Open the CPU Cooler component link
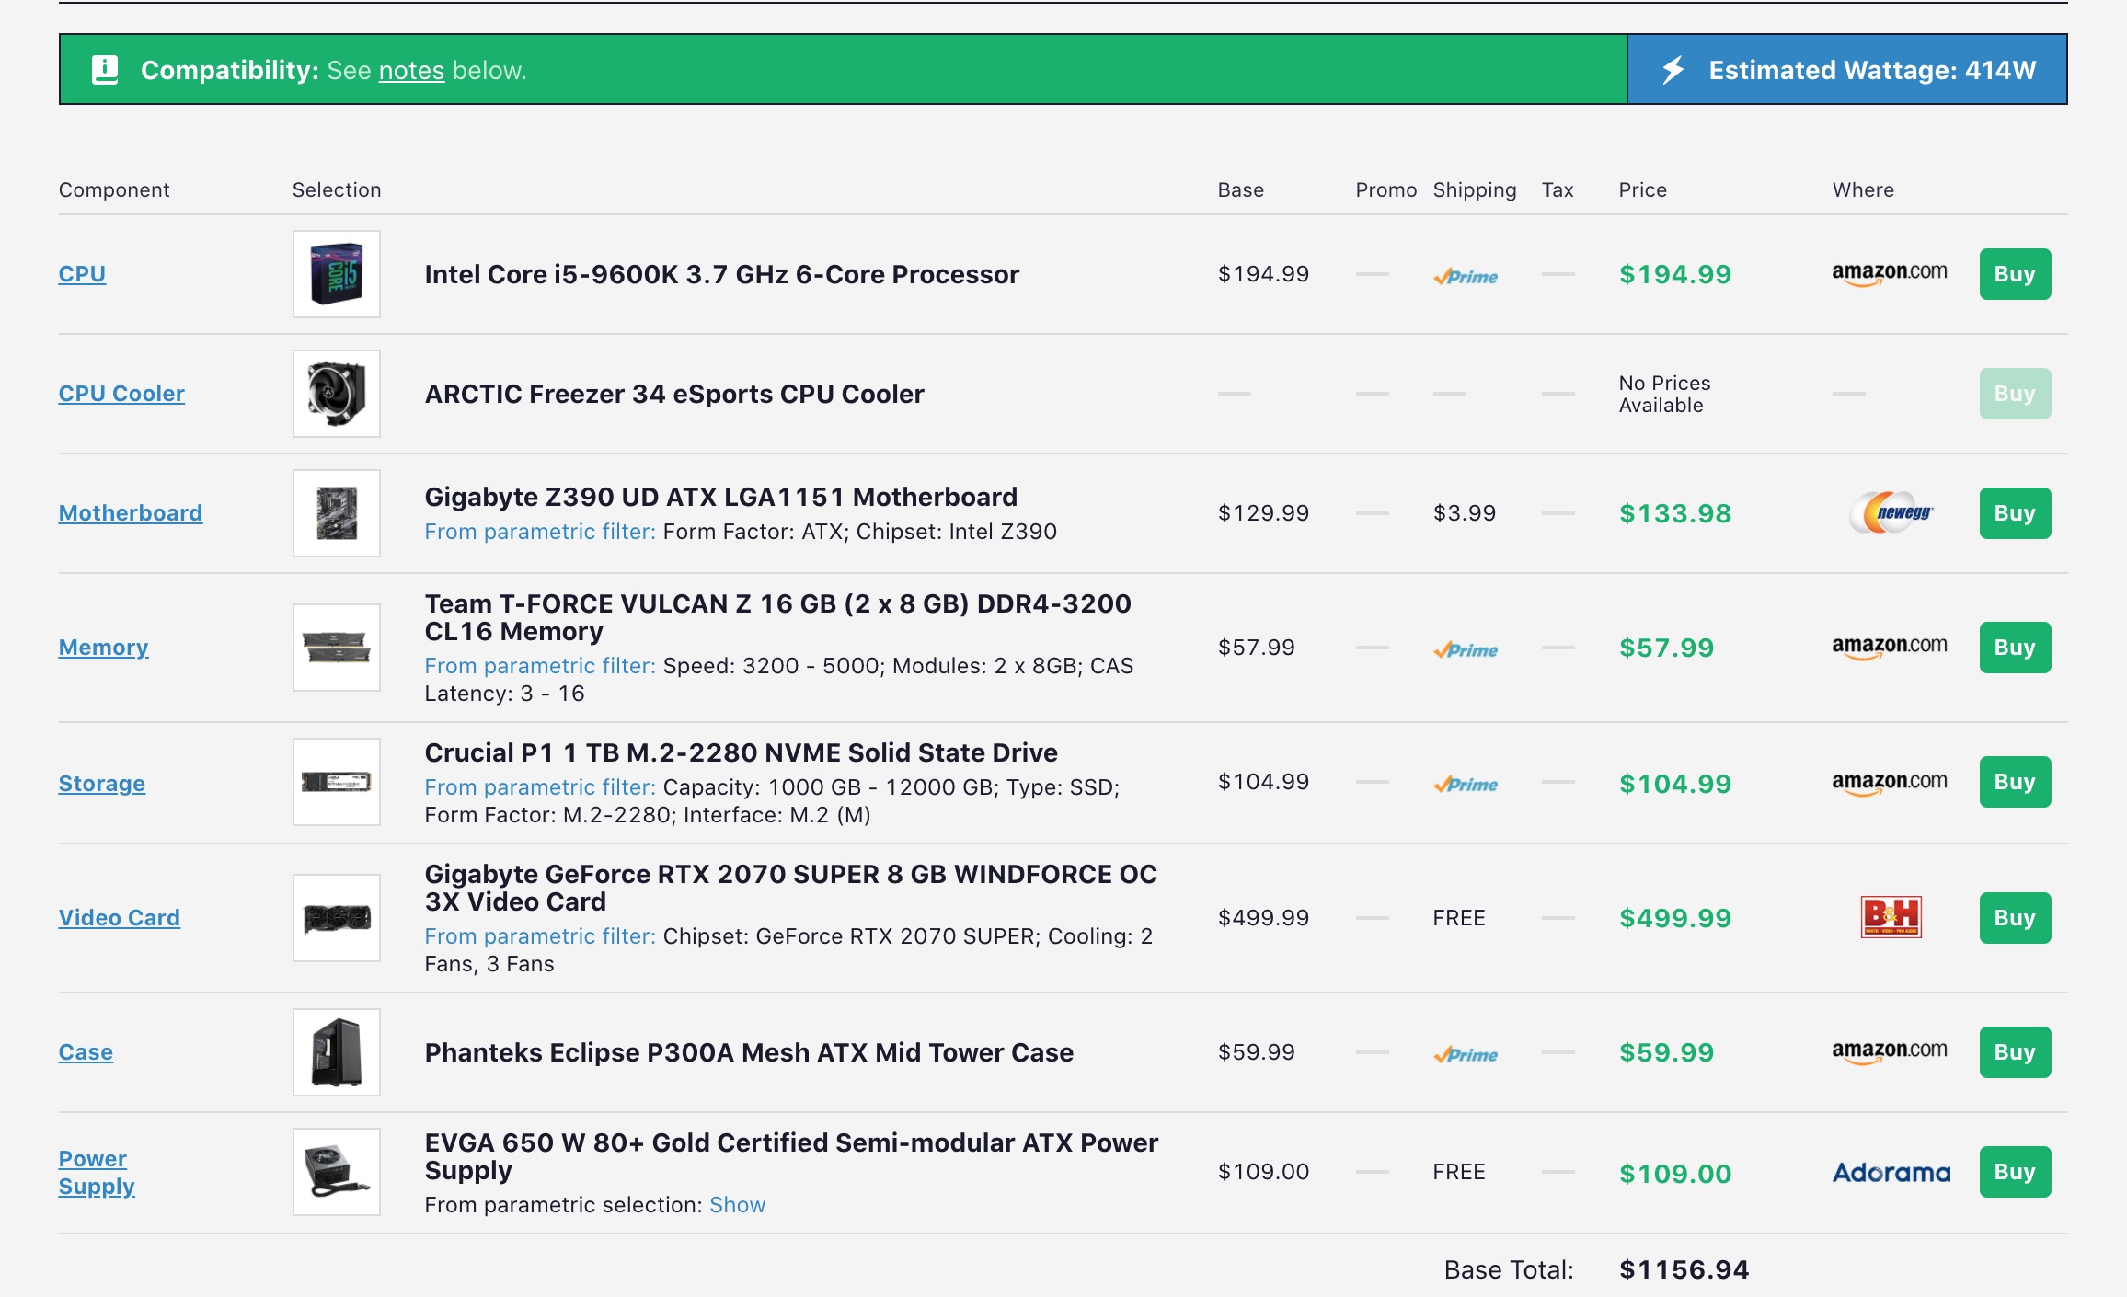2127x1297 pixels. pyautogui.click(x=121, y=394)
